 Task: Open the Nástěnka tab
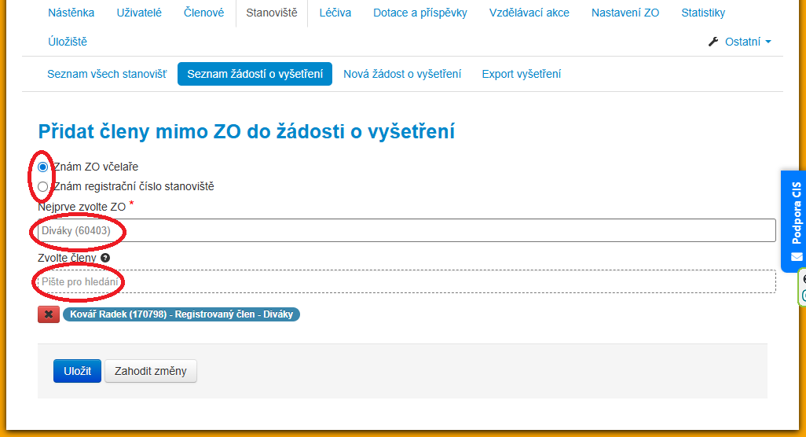pyautogui.click(x=71, y=13)
